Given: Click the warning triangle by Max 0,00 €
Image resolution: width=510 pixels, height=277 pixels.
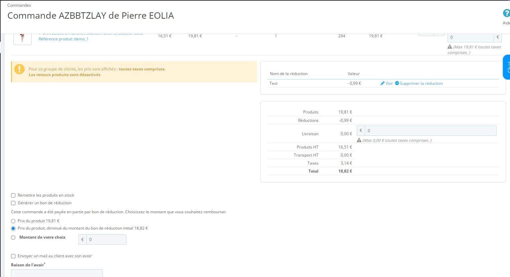Looking at the screenshot, I should [x=359, y=141].
